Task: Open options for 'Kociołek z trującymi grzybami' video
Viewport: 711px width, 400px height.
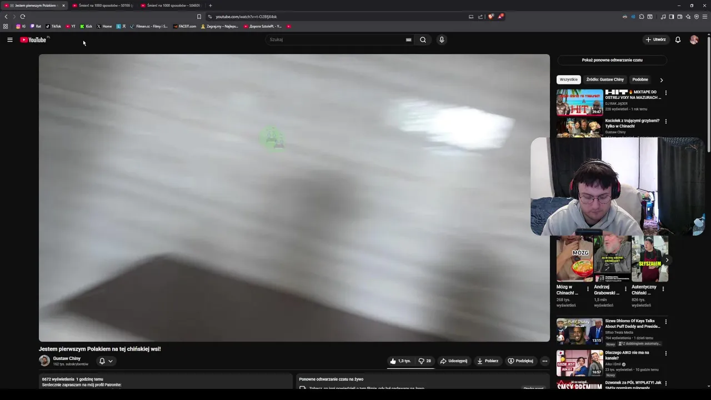Action: pos(665,121)
